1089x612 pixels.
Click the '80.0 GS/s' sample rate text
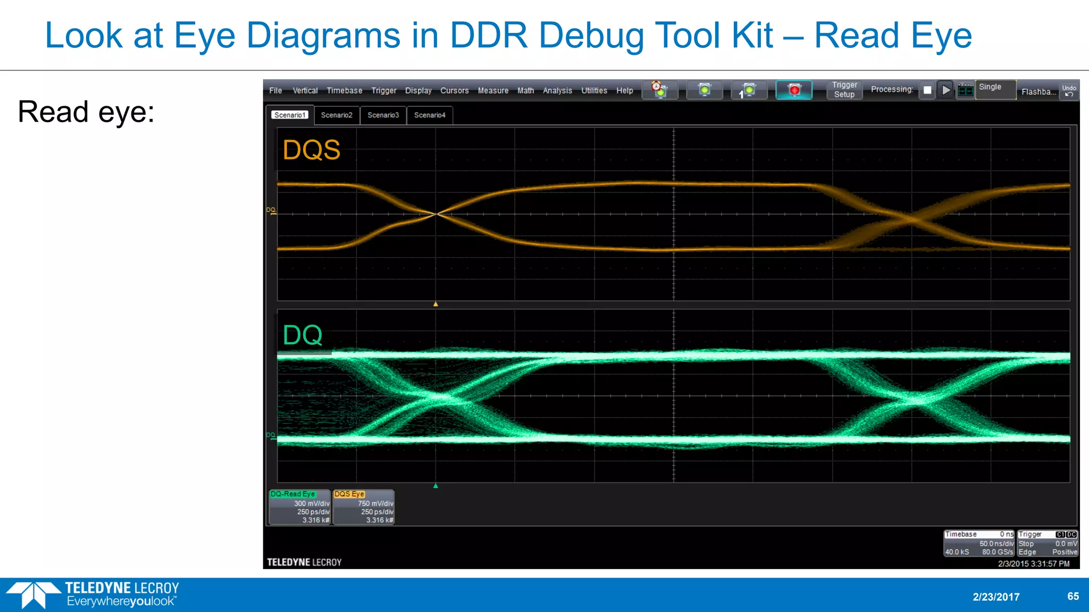tap(998, 552)
